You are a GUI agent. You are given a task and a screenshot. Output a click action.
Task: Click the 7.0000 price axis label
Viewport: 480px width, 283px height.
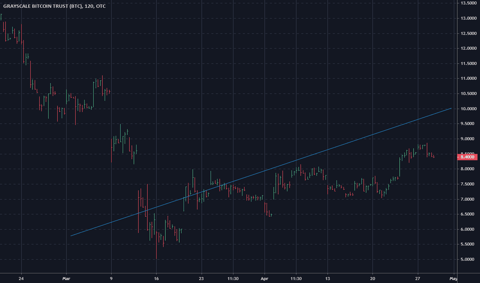pos(469,199)
